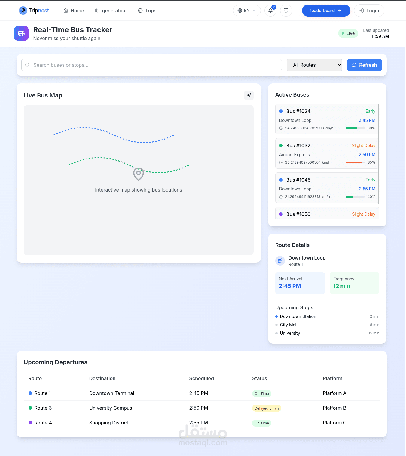Screen dimensions: 406x456
Task: Click the 11:59 AM last updated time
Action: (x=380, y=36)
